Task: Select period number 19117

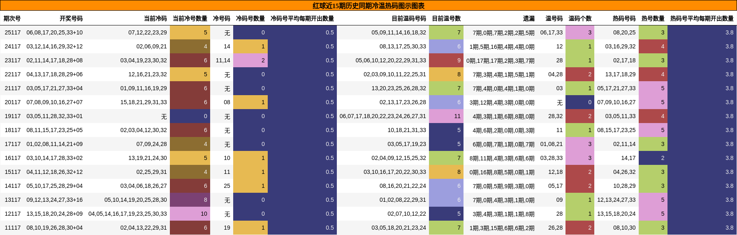Action: (13, 116)
